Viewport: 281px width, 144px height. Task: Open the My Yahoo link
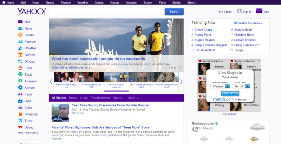click(225, 12)
